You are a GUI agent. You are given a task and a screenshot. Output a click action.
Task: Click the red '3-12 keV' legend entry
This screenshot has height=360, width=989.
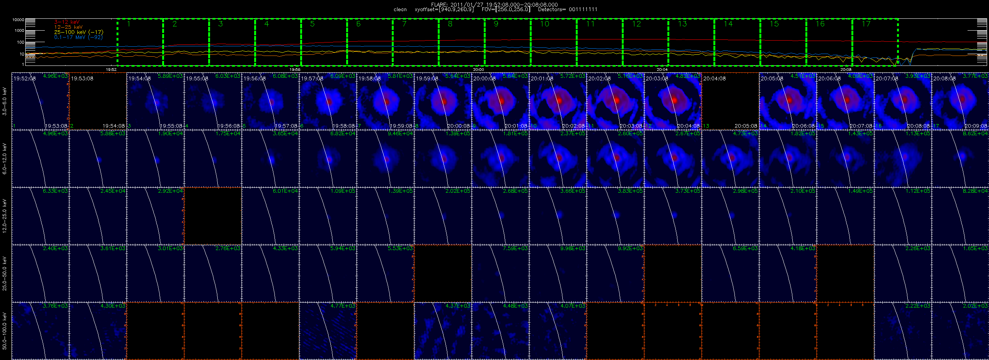(67, 22)
